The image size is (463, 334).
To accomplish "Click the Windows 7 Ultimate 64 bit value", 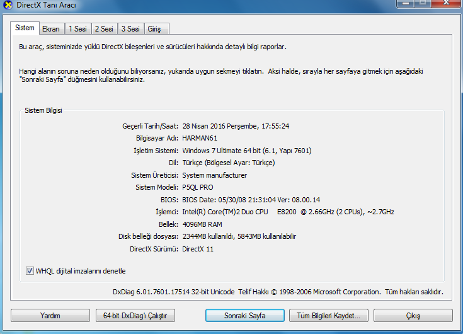I will point(247,151).
